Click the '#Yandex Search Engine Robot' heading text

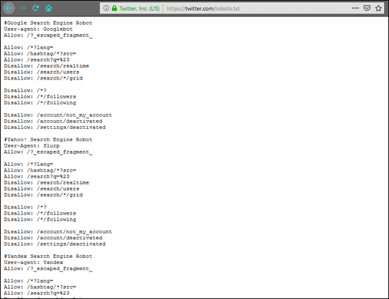(48, 256)
